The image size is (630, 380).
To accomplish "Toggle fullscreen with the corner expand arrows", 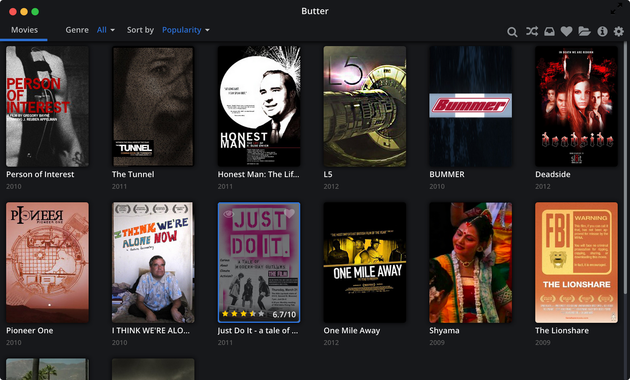I will [x=616, y=8].
